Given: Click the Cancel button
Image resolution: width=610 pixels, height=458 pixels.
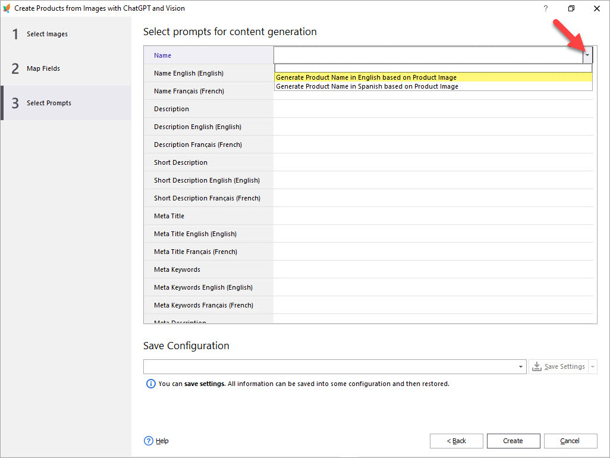Looking at the screenshot, I should pos(570,441).
